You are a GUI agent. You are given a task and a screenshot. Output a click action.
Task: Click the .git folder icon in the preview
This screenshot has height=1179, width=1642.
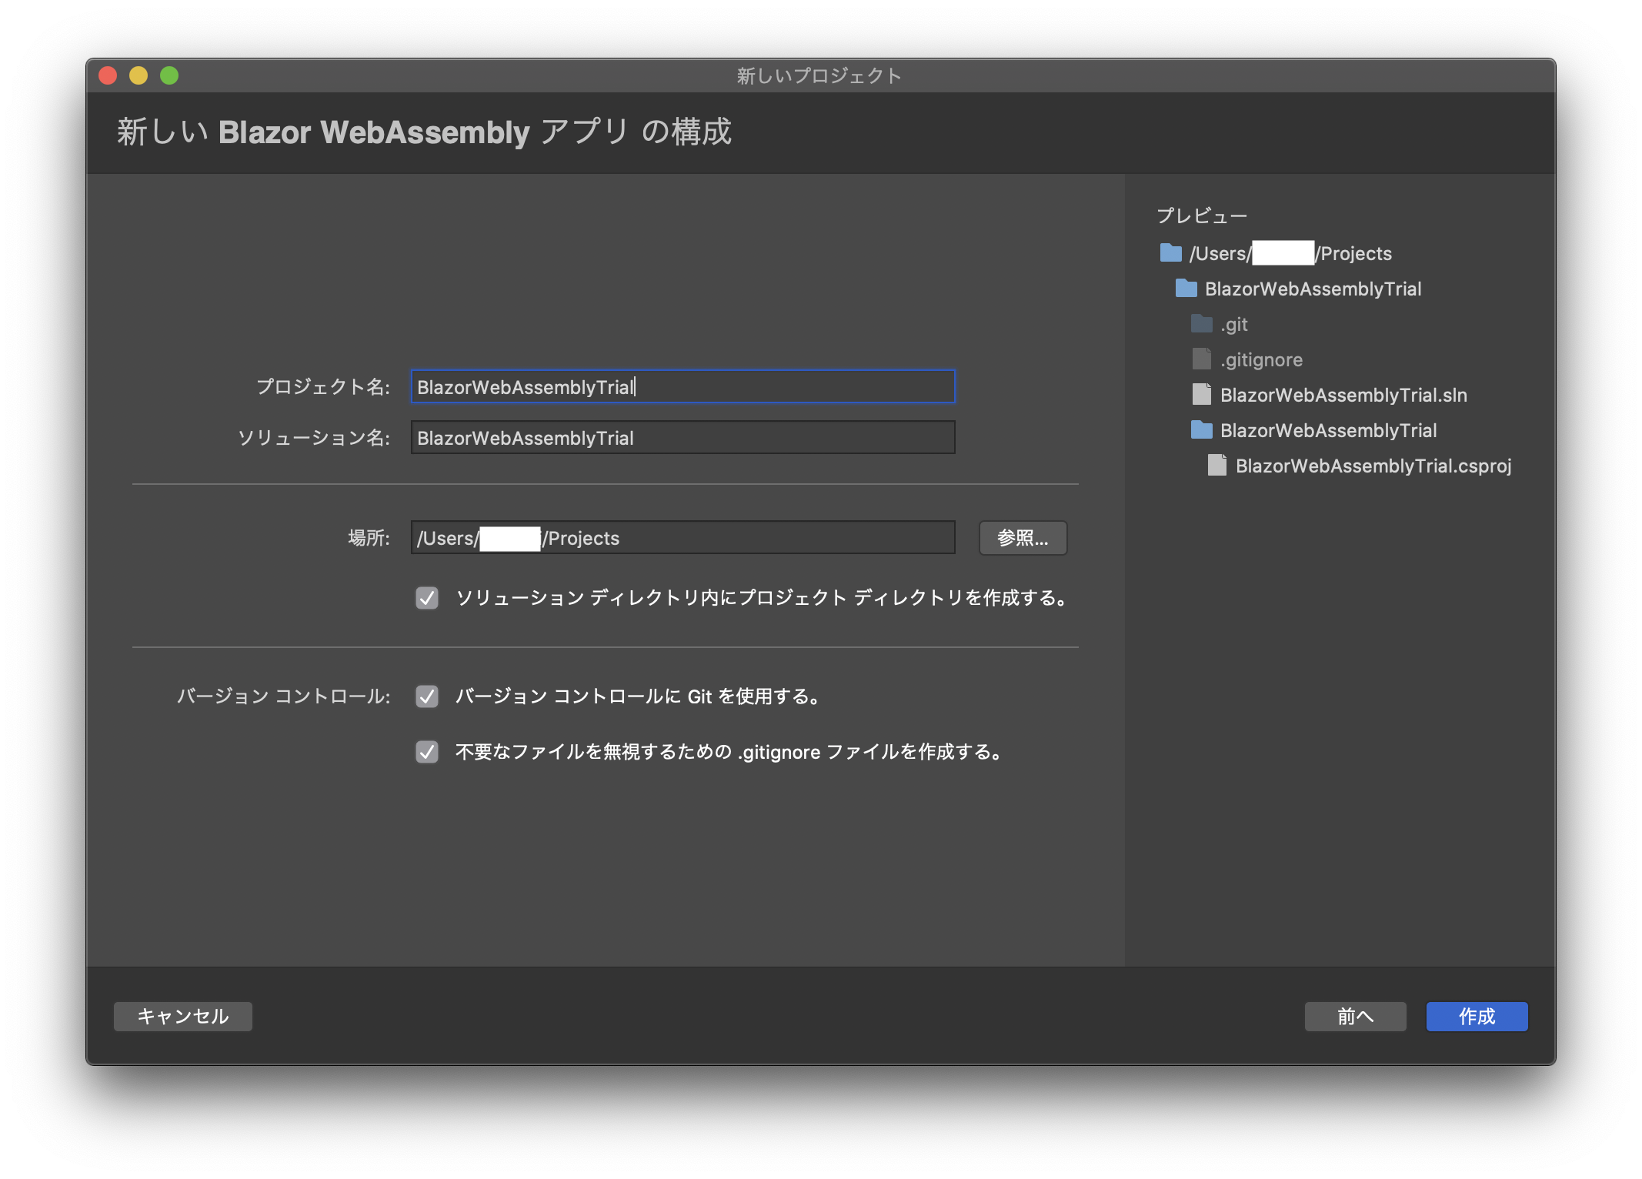pos(1201,324)
